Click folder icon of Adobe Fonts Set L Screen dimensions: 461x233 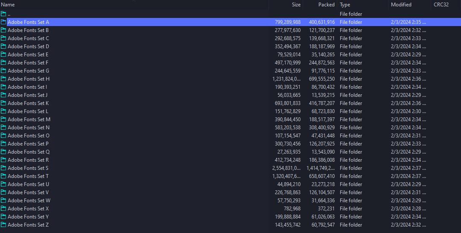[3, 111]
